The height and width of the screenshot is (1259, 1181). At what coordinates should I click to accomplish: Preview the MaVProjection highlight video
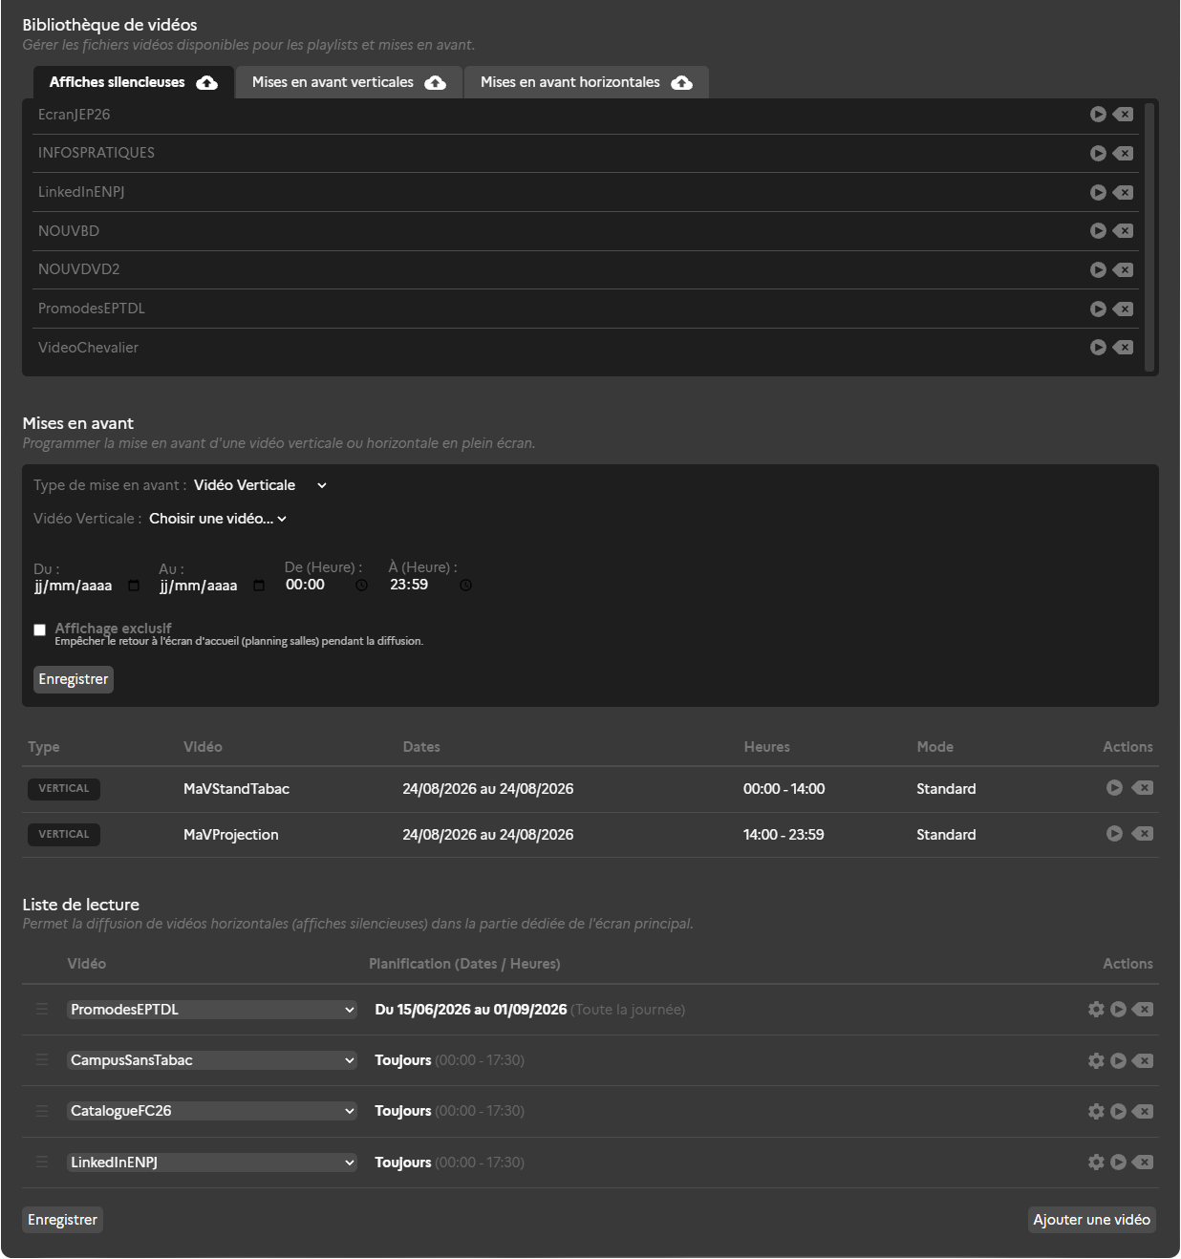tap(1114, 834)
